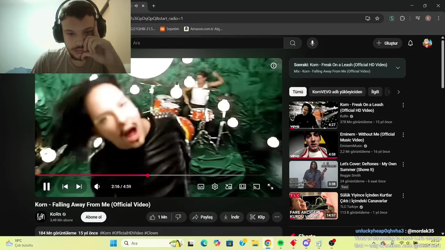
Task: Show the video info card
Action: [274, 66]
